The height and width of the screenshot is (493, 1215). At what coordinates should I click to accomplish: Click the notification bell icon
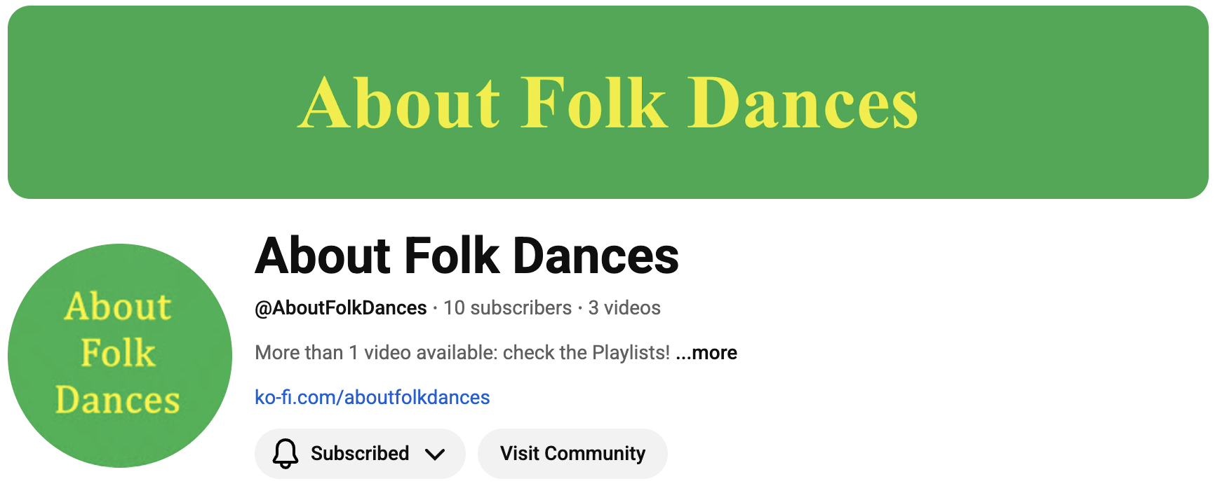click(x=286, y=454)
